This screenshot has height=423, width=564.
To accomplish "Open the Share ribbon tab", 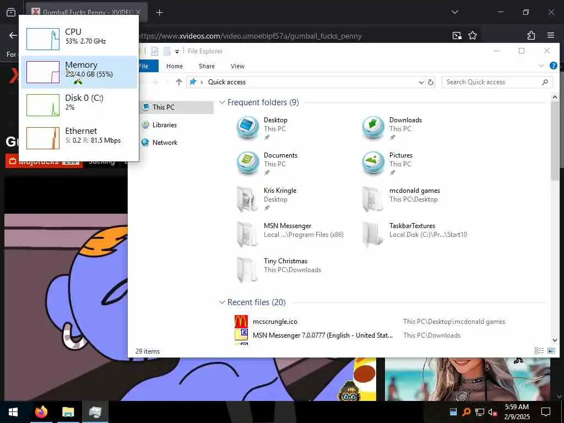I will [x=207, y=66].
